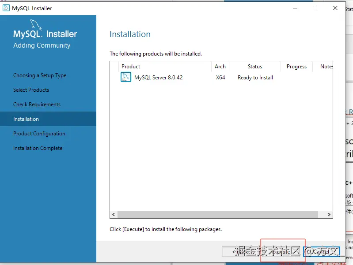Screen dimensions: 353x265
Task: Go to the Select Products step
Action: point(31,90)
